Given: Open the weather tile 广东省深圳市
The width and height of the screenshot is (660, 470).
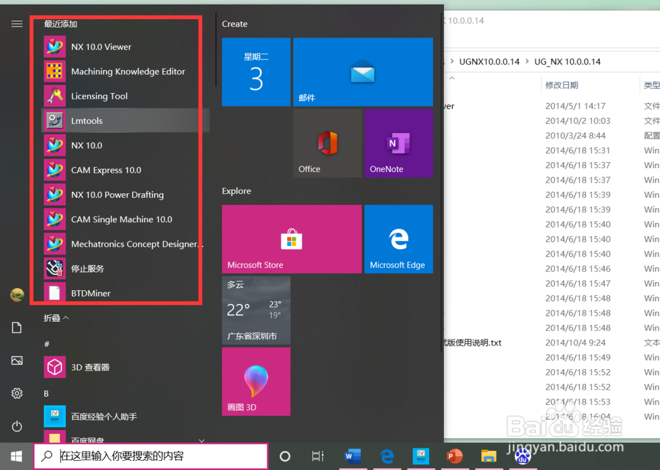Looking at the screenshot, I should click(256, 310).
